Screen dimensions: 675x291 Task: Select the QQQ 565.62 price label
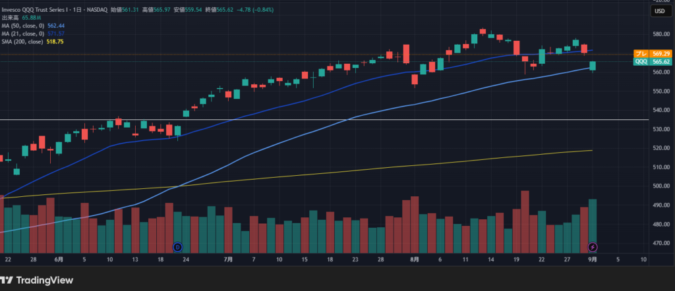click(653, 61)
